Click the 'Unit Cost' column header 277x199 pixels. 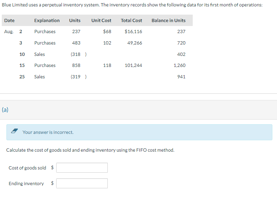(x=101, y=21)
